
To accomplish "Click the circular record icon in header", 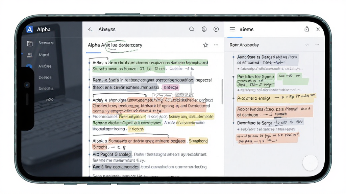I will click(216, 29).
